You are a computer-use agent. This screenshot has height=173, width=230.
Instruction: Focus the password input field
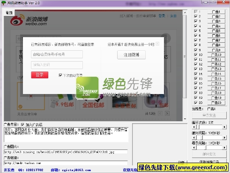(x=57, y=65)
